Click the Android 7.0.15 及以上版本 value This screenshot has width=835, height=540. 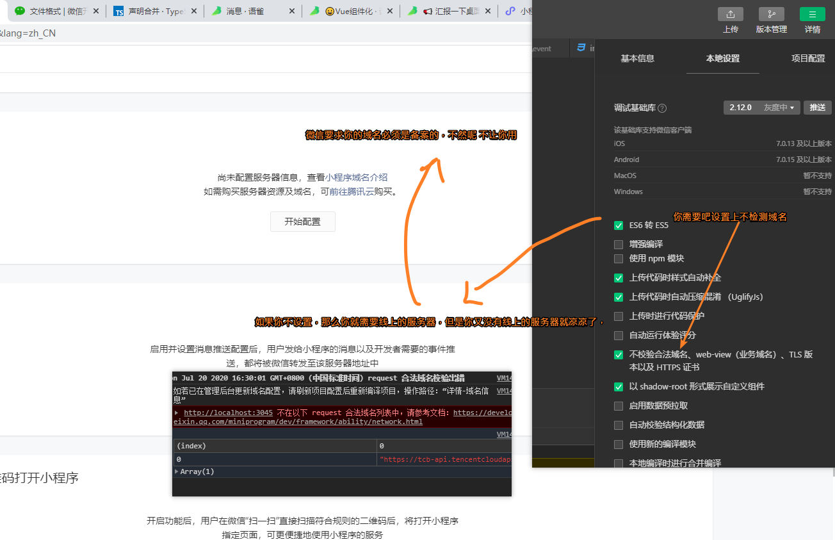pos(804,160)
